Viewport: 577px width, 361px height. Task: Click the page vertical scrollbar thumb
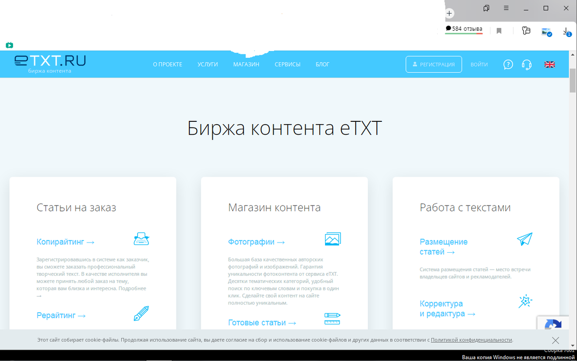pos(573,80)
